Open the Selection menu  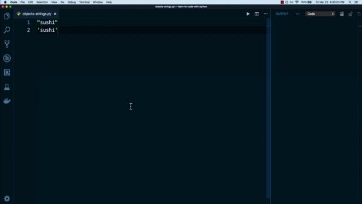point(42,2)
